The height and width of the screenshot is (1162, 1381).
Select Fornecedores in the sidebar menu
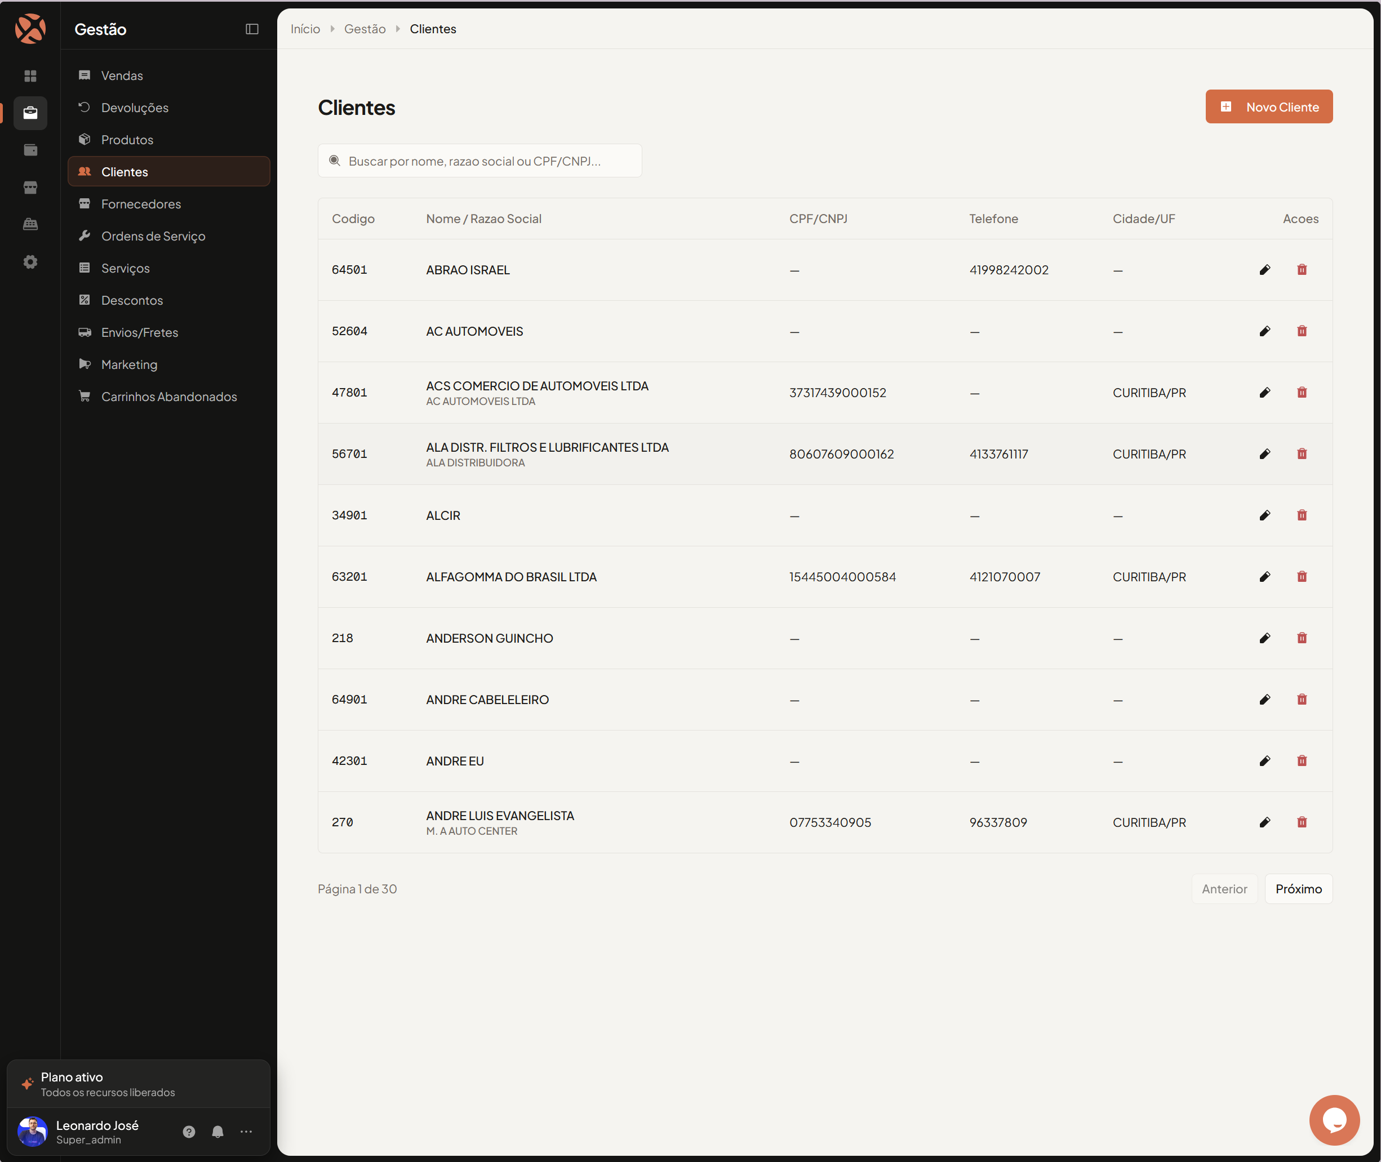click(140, 203)
